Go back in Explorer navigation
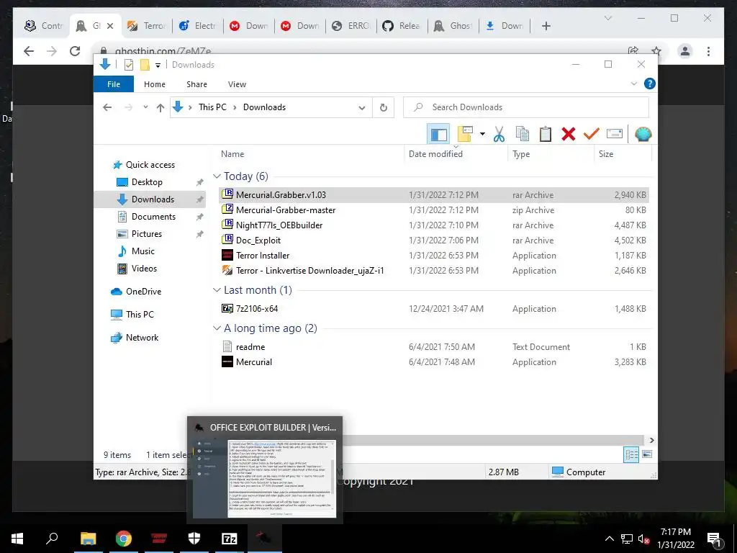737x553 pixels. (107, 107)
